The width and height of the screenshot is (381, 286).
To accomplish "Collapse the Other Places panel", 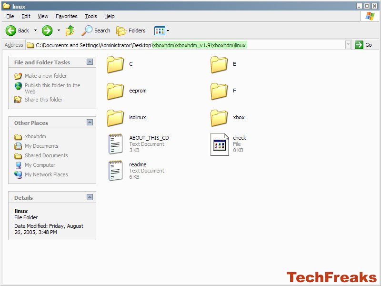I will pyautogui.click(x=90, y=122).
